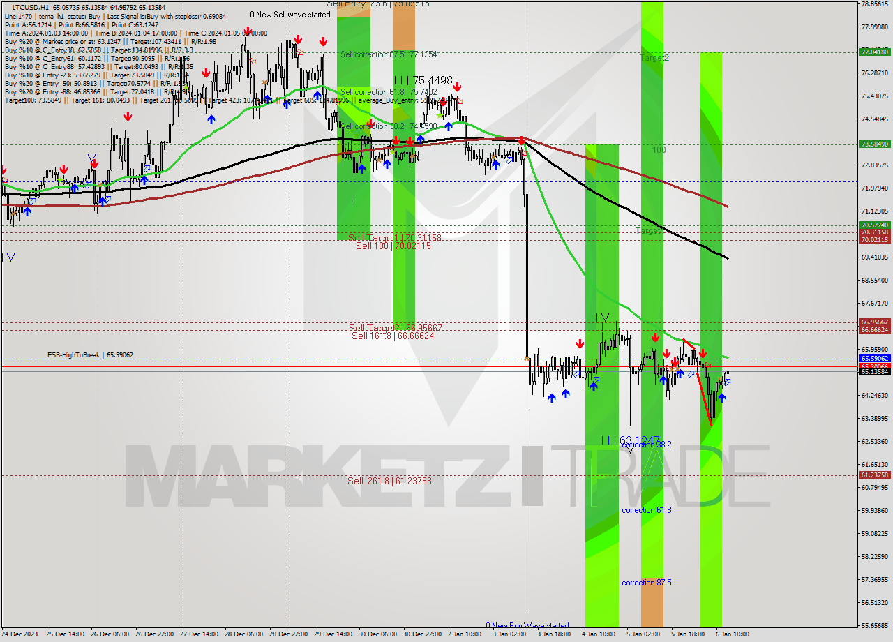Click the green 'Target2' label
The height and width of the screenshot is (642, 893).
(654, 58)
